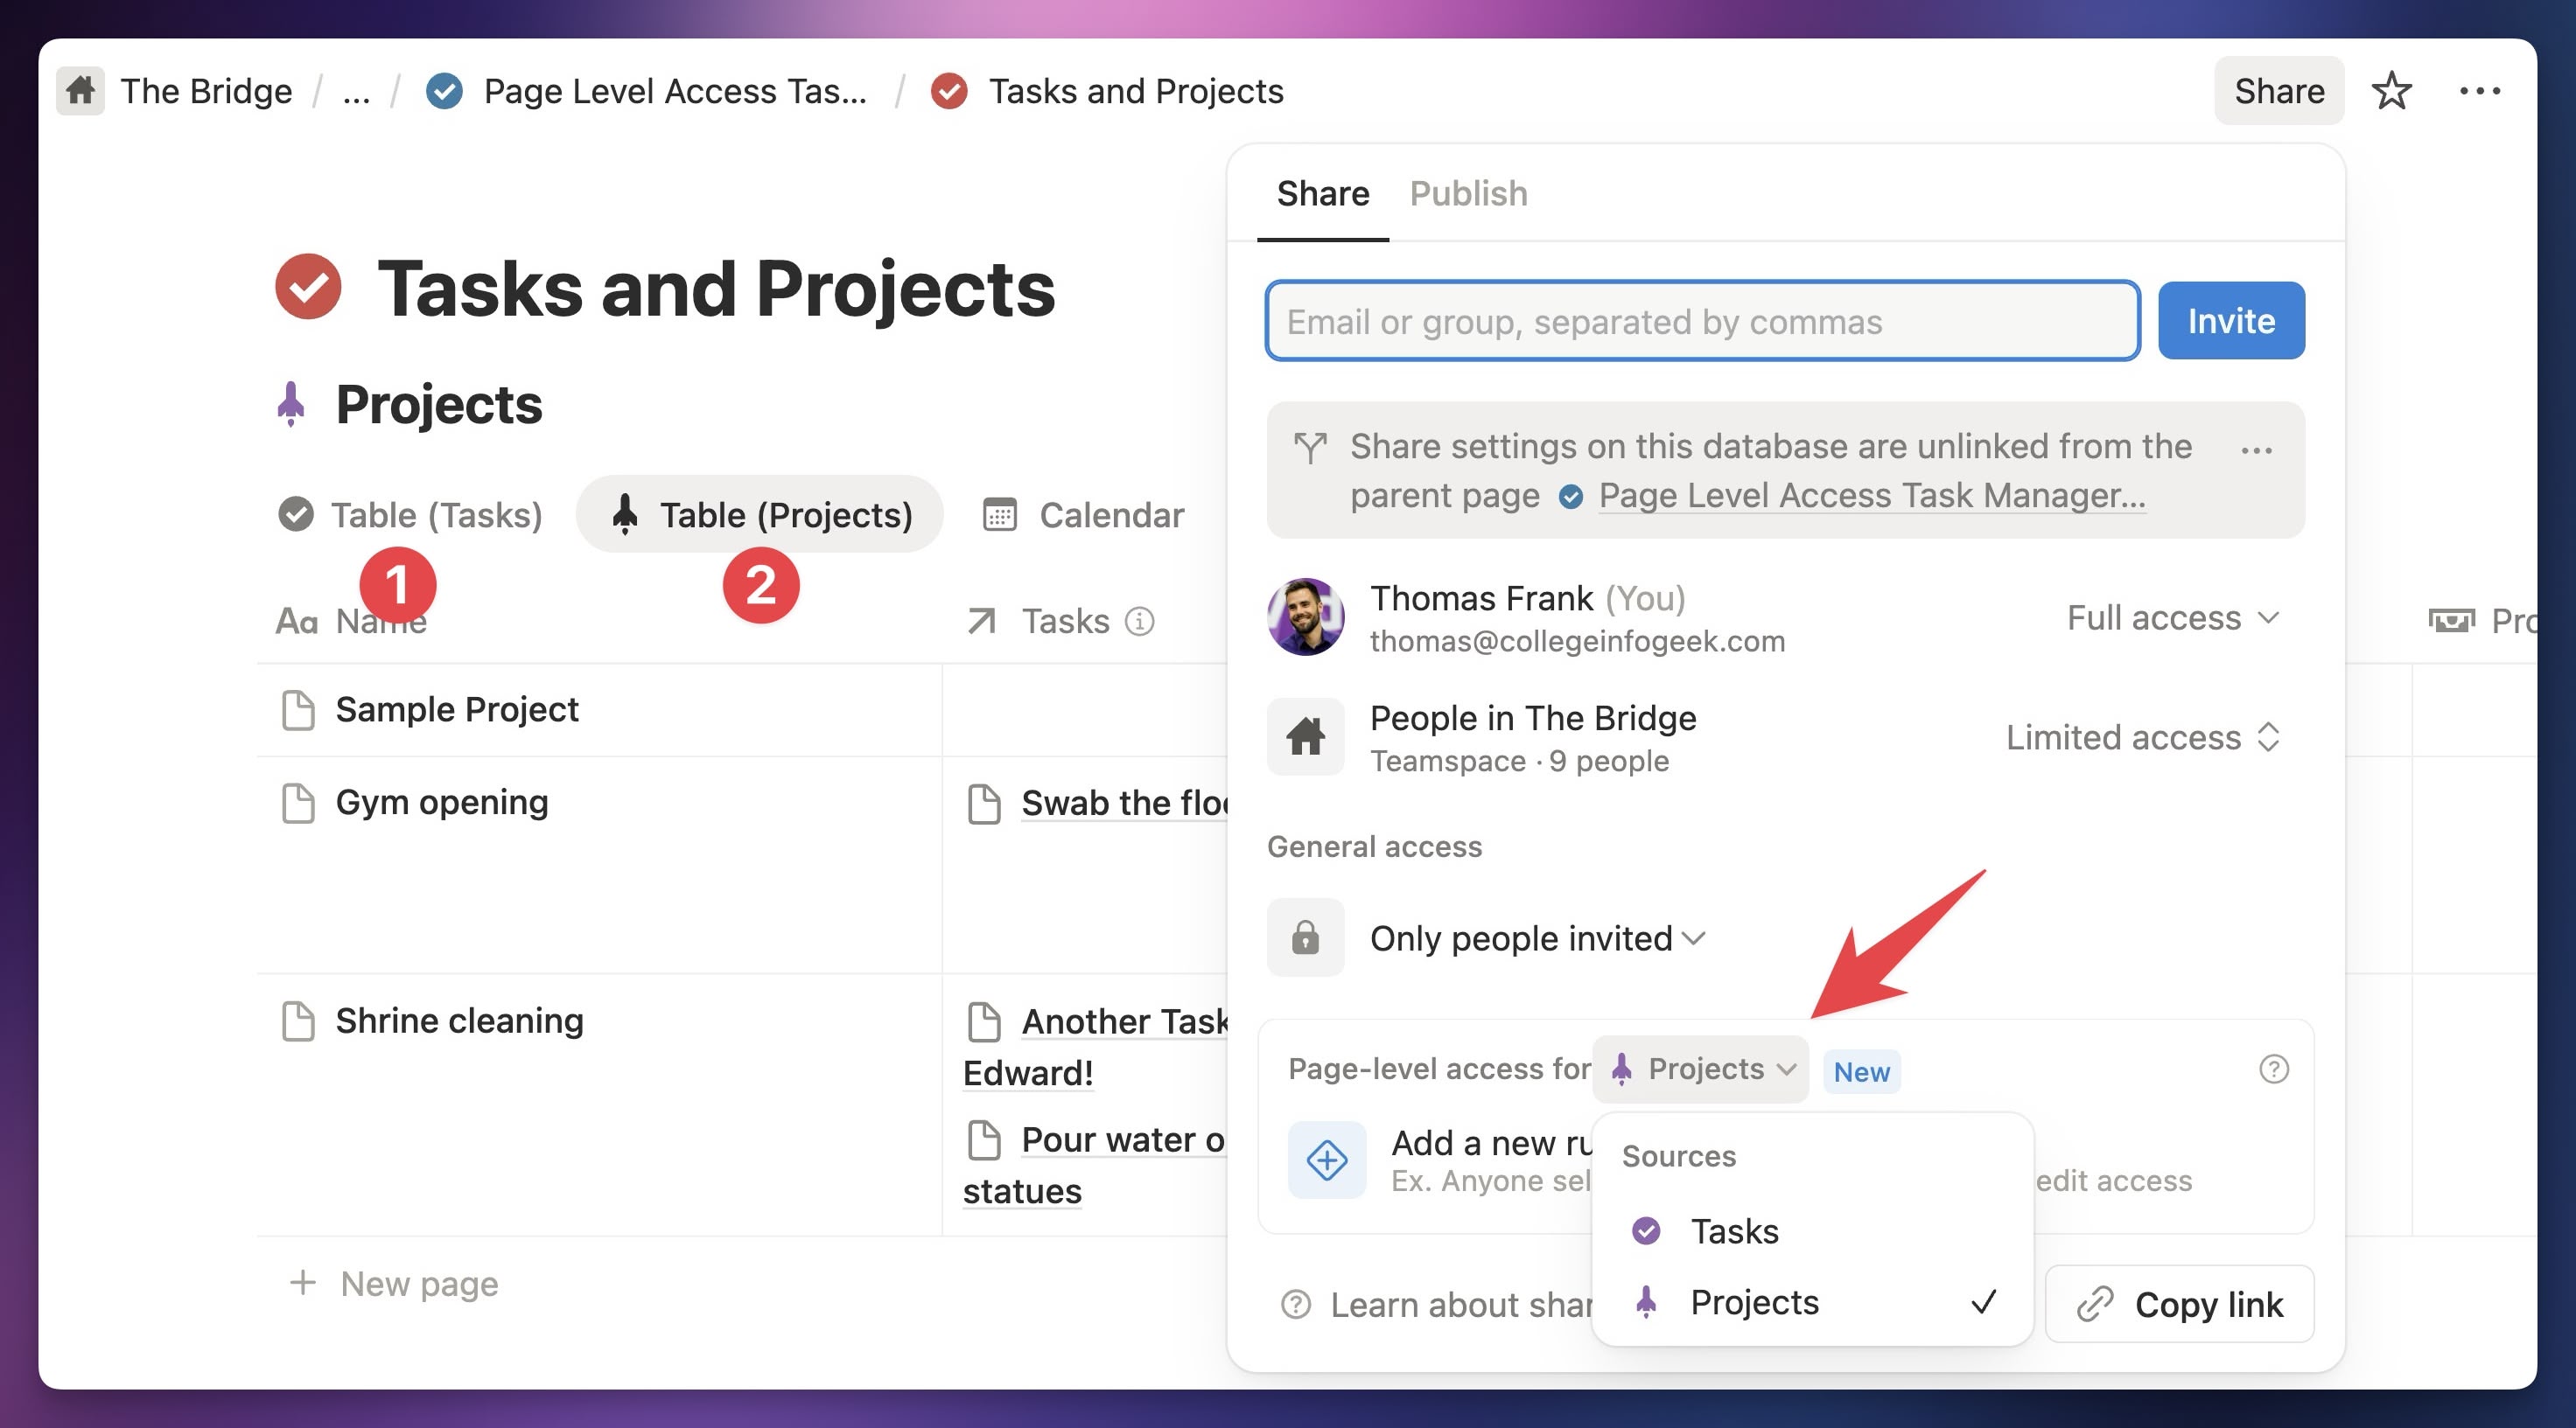2576x1428 pixels.
Task: Open the Limited access permission selector
Action: point(2142,737)
